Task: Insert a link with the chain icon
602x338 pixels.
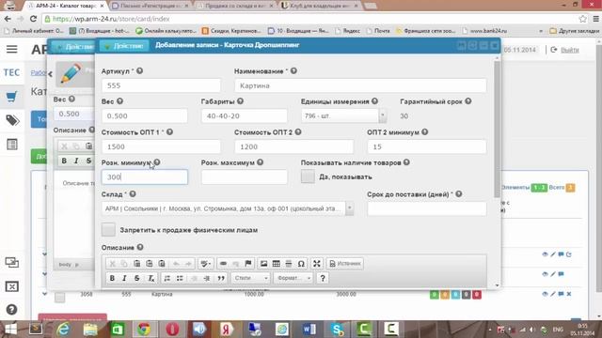Action: [223, 264]
